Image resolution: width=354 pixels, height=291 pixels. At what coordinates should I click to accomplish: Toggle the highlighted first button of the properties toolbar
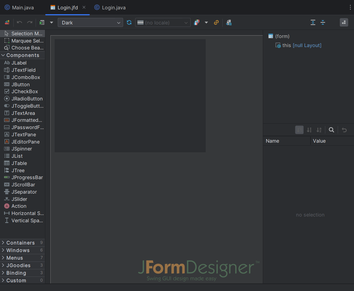(x=299, y=130)
